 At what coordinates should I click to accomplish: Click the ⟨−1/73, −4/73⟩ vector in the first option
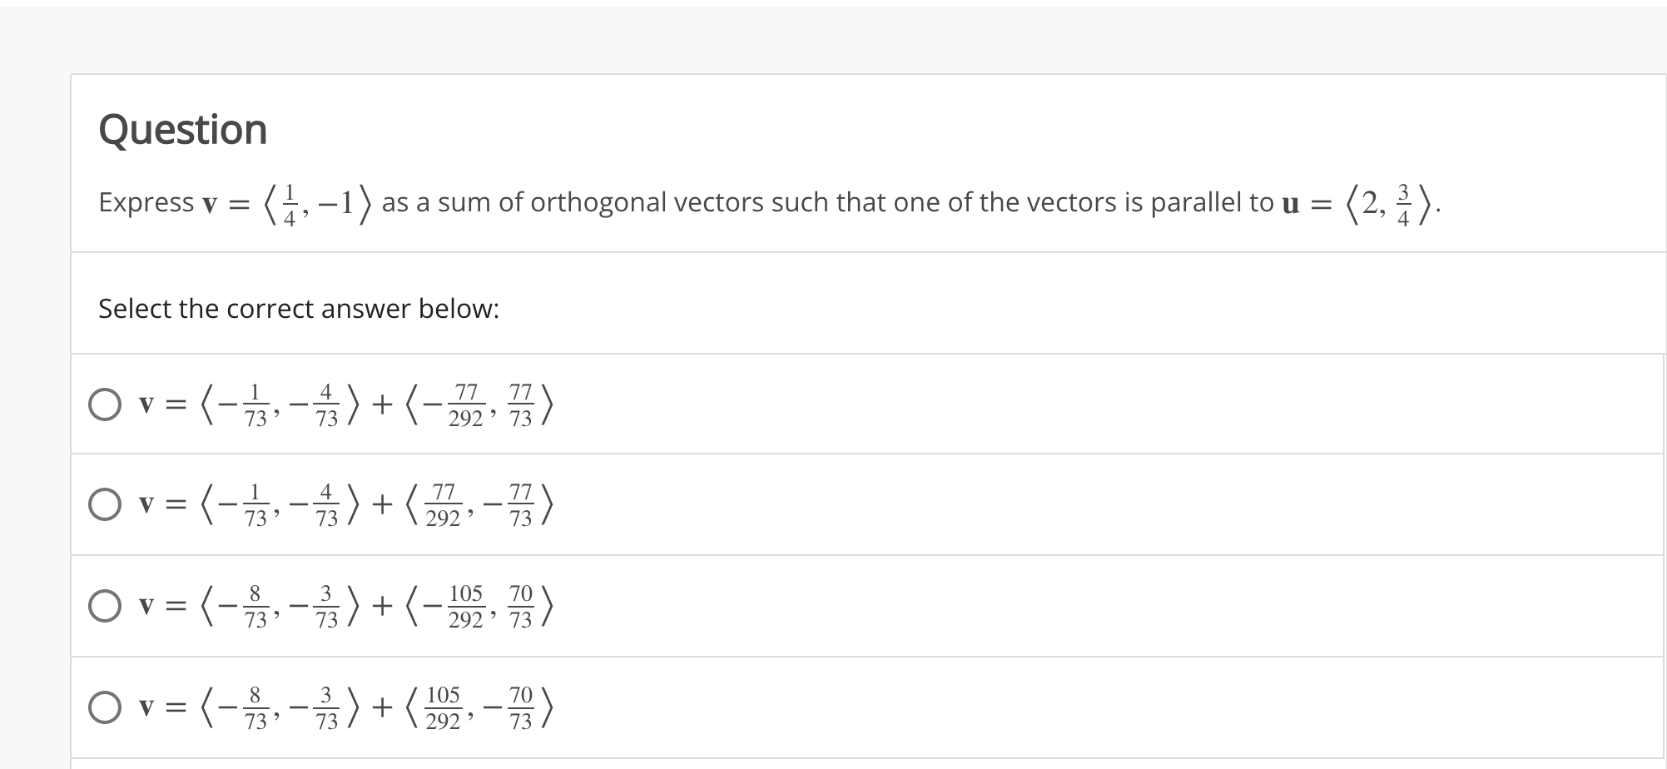pyautogui.click(x=280, y=405)
